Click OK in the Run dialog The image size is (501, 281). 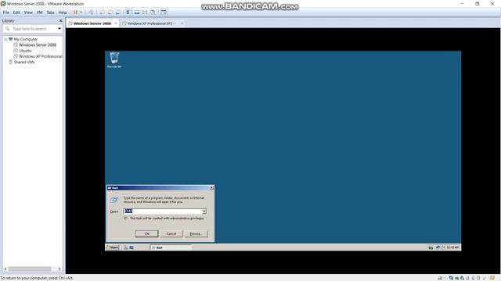(146, 234)
